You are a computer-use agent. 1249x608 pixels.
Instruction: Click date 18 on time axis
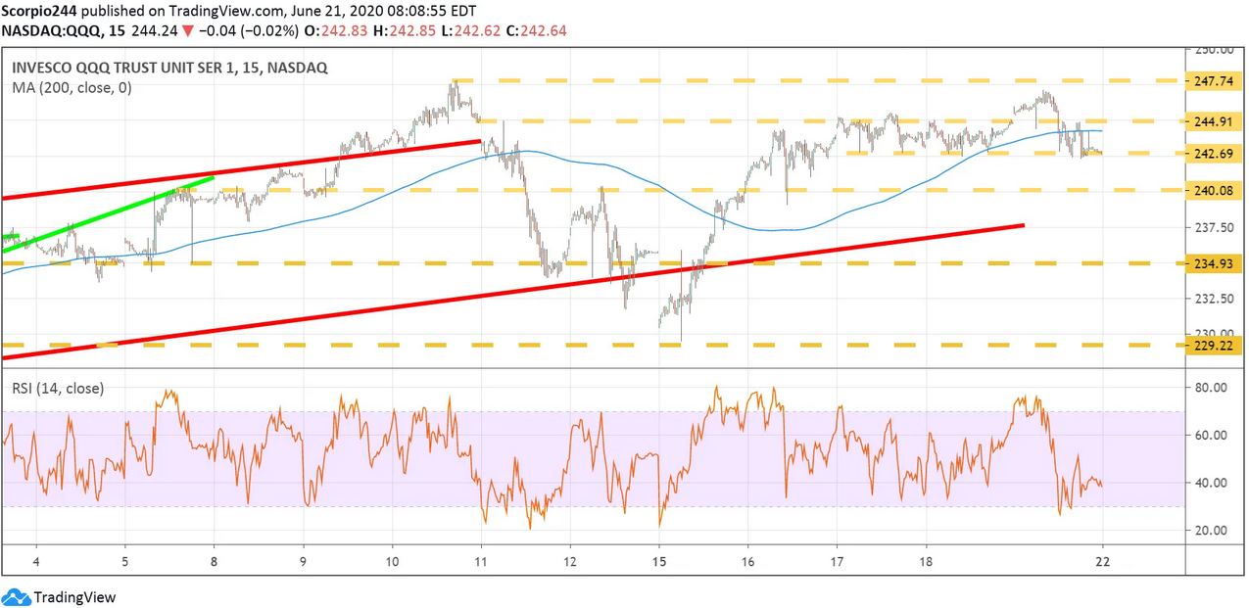[x=927, y=560]
